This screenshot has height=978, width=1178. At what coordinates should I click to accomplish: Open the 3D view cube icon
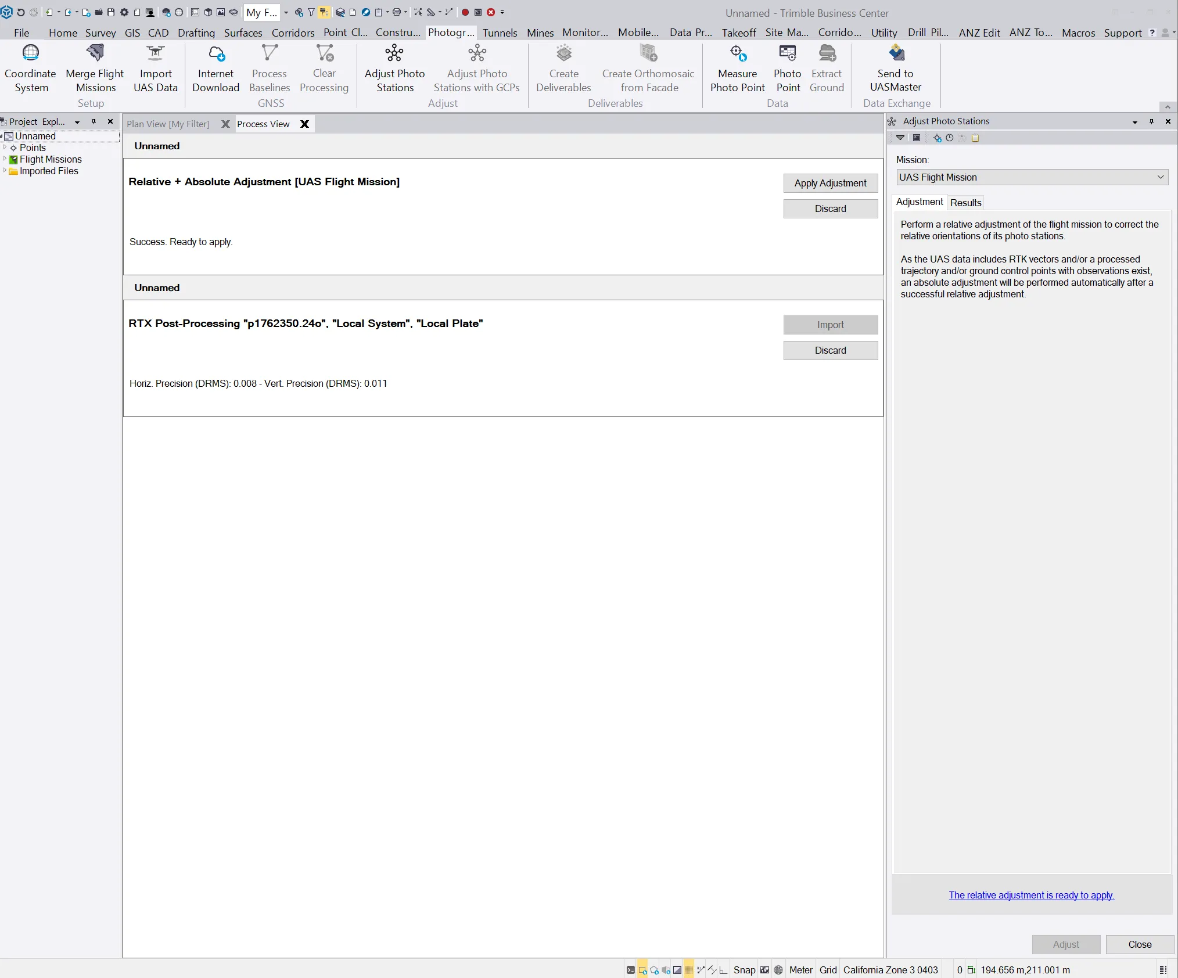pos(208,12)
